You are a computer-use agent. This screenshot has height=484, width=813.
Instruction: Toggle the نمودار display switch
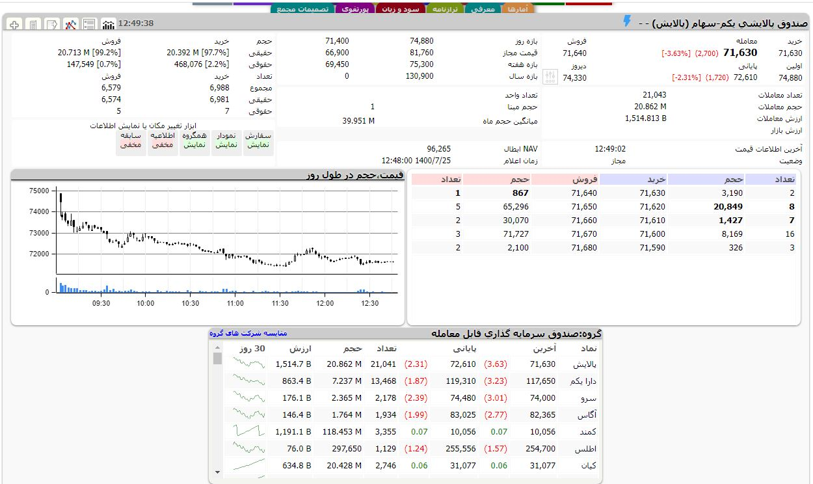pyautogui.click(x=226, y=141)
